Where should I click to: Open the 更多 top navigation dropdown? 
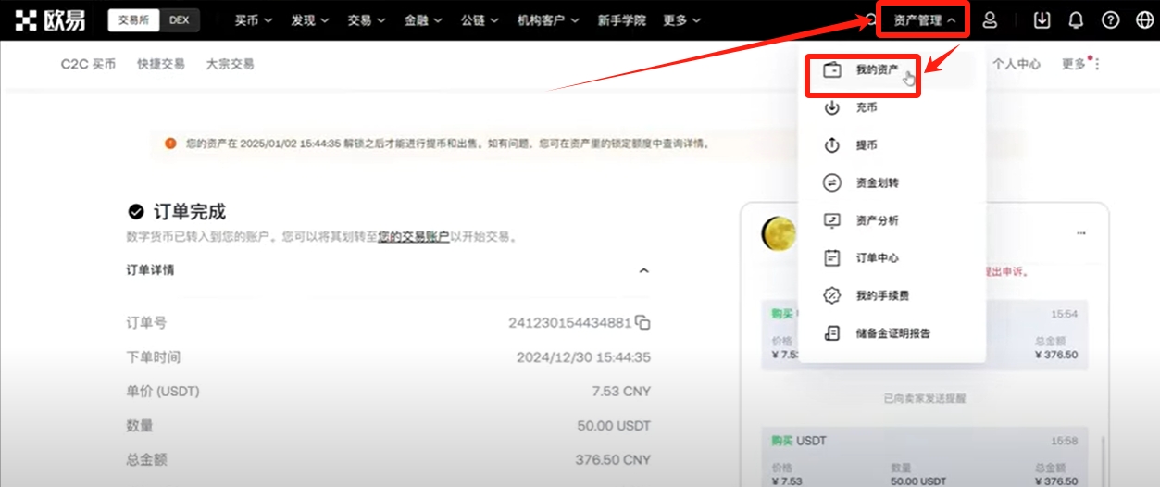[681, 20]
